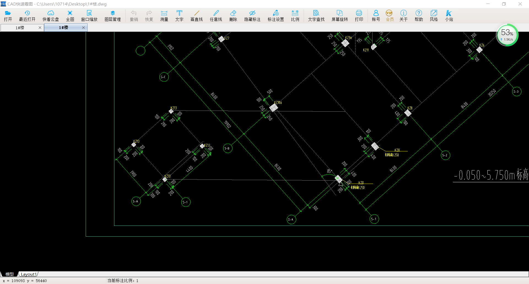This screenshot has width=529, height=284.
Task: Click the S-2 axis bubble
Action: click(446, 155)
